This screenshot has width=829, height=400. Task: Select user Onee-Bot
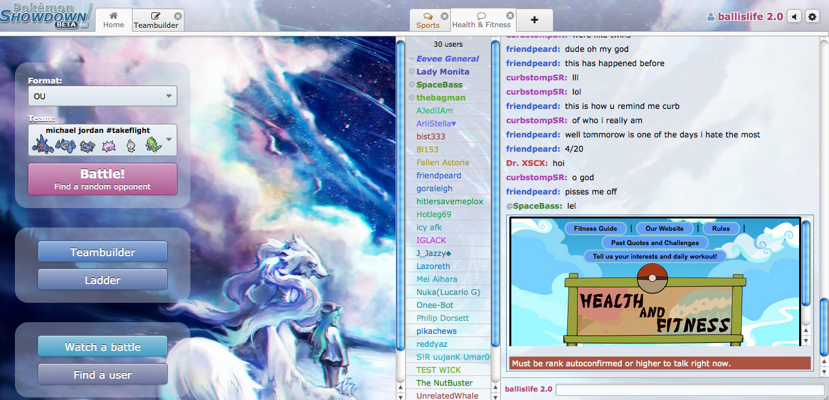[x=448, y=305]
